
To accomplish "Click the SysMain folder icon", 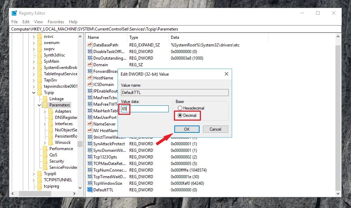I will pyautogui.click(x=40, y=61).
